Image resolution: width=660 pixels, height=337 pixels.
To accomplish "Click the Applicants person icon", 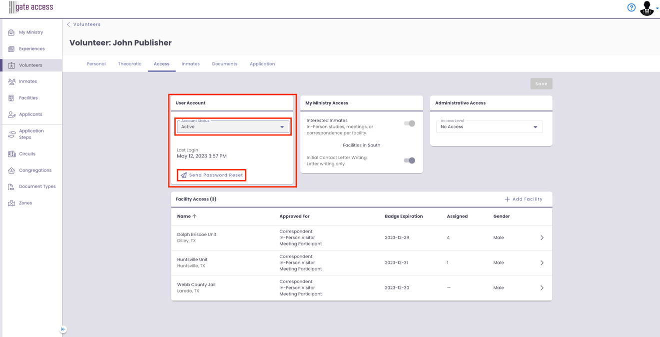I will click(x=11, y=114).
